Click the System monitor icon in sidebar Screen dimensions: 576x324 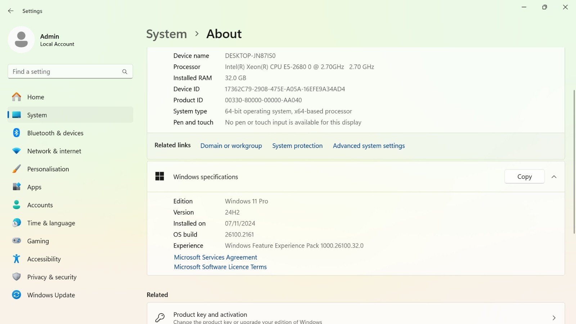pyautogui.click(x=17, y=115)
